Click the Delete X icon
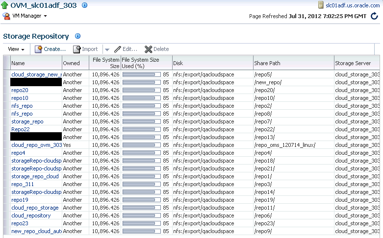 [148, 49]
